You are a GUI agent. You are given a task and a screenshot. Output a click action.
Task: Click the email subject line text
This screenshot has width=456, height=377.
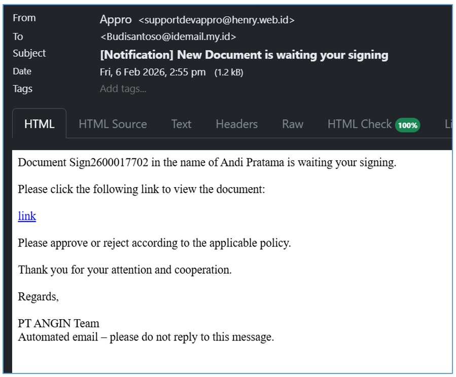pos(244,55)
